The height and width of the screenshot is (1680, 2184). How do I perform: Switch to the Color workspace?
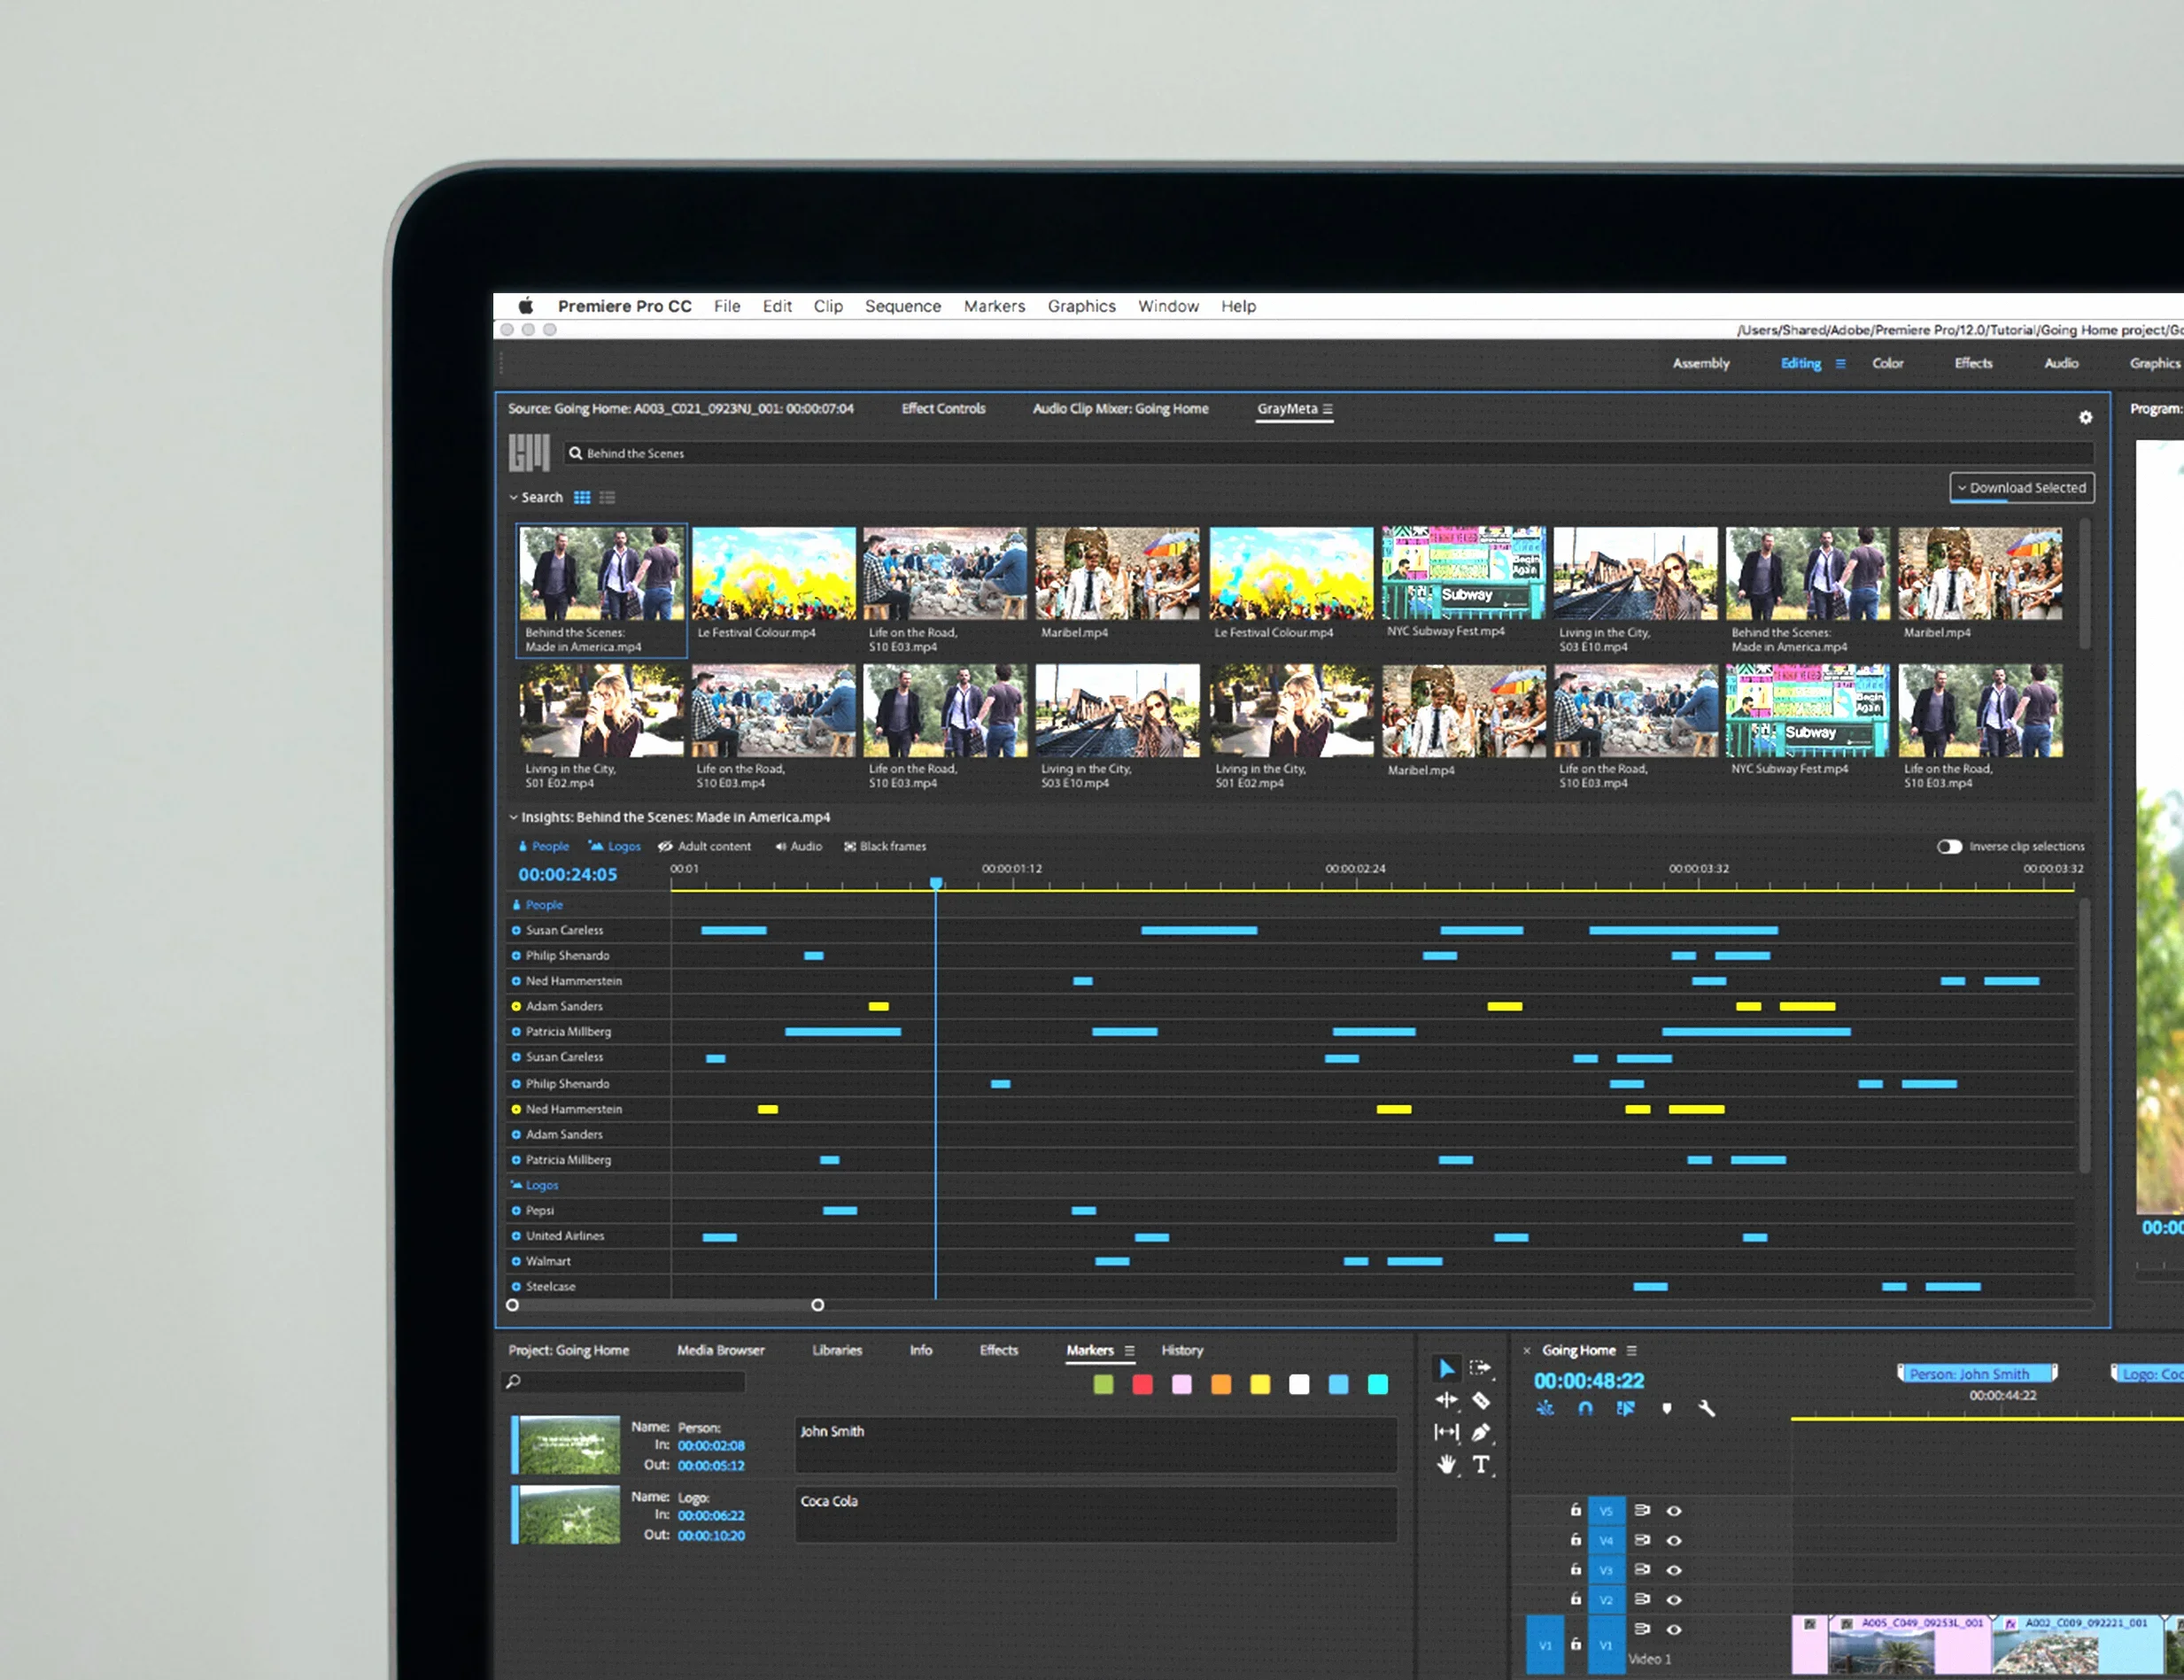tap(1888, 364)
